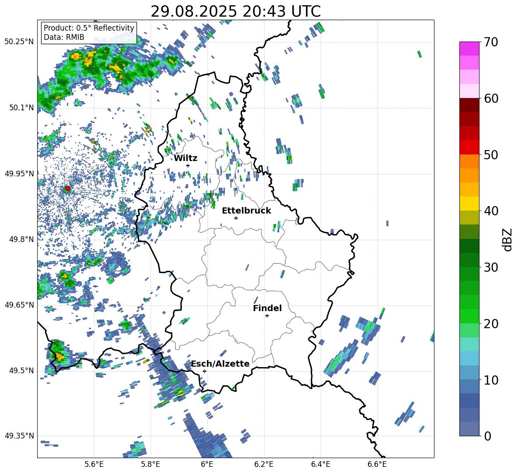Click the Ettelbruck station cross marker

(x=236, y=218)
